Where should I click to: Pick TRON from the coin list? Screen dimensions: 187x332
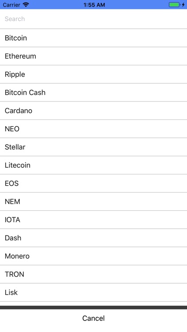coord(93,274)
